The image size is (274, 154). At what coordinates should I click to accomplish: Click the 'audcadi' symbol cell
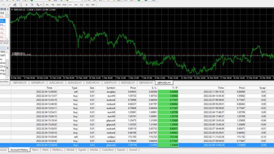click(x=111, y=129)
